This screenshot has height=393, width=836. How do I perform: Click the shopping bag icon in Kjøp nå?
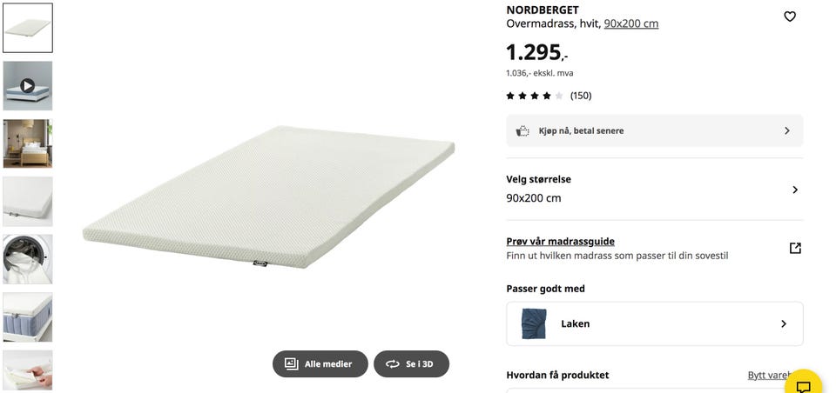pyautogui.click(x=522, y=131)
